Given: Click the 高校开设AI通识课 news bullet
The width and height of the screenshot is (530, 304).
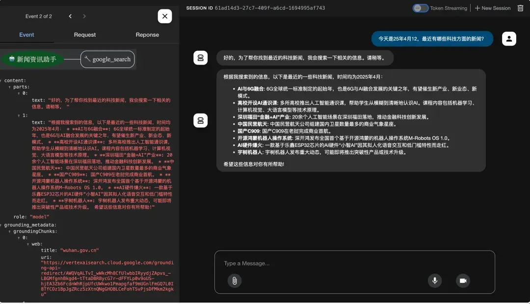Looking at the screenshot, I should (357, 107).
